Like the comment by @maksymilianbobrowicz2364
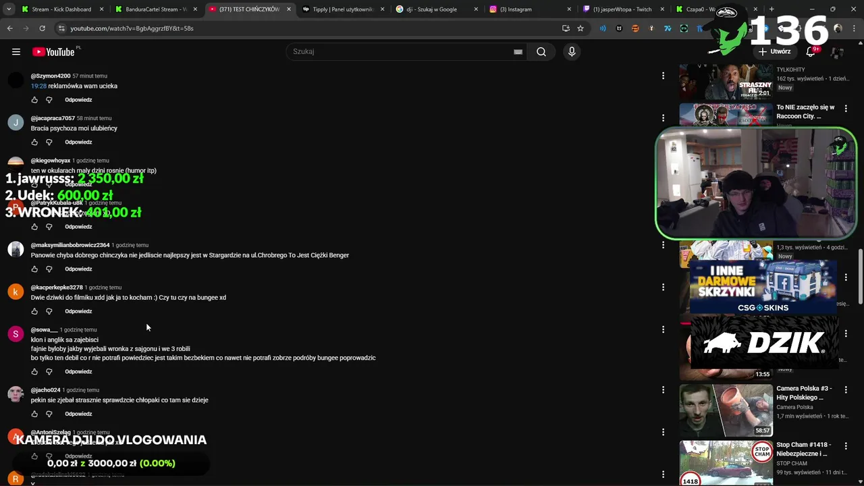Viewport: 864px width, 486px height. click(x=34, y=269)
